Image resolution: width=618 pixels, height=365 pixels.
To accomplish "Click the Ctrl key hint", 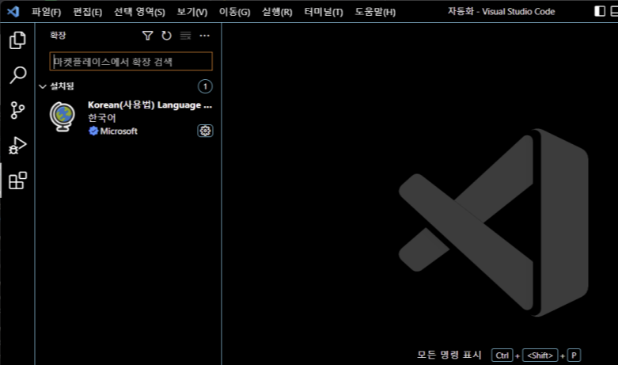I will 502,355.
